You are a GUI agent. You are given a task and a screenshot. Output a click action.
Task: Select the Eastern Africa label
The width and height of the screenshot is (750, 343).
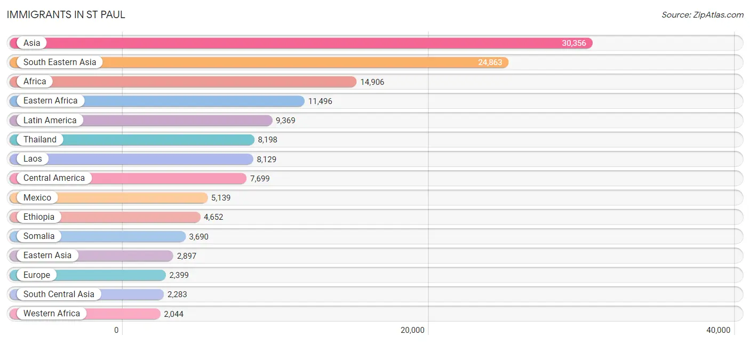click(50, 101)
